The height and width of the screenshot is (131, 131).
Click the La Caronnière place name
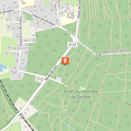[23, 48]
